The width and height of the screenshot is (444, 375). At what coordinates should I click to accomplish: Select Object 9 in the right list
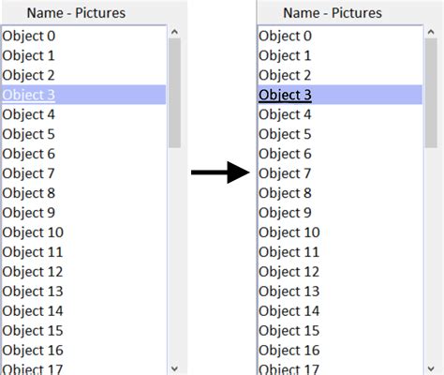pyautogui.click(x=340, y=213)
